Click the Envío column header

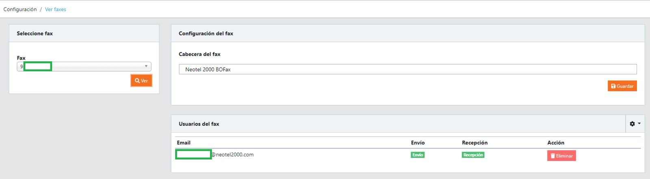pyautogui.click(x=418, y=143)
